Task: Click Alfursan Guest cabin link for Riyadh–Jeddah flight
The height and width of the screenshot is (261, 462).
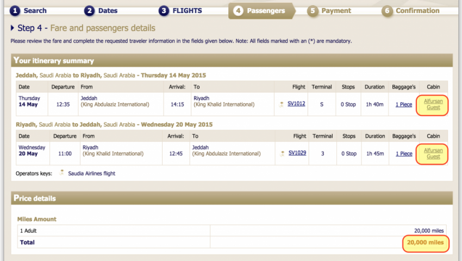Action: pyautogui.click(x=433, y=153)
